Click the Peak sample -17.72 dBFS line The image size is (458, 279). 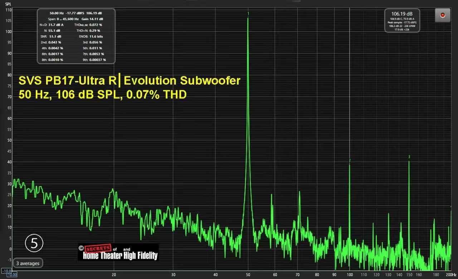[x=402, y=22]
